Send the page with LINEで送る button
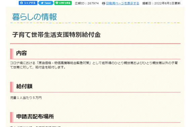Viewport: 186px width, 127px height. [x=63, y=3]
